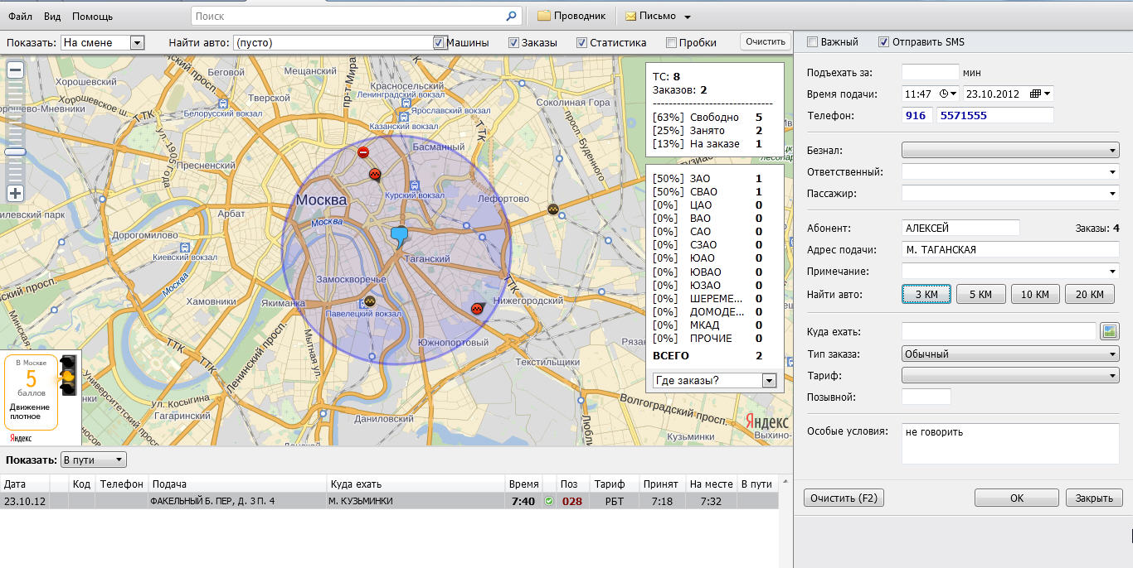The height and width of the screenshot is (568, 1133).
Task: Uncheck the Статистика checkbox
Action: (582, 42)
